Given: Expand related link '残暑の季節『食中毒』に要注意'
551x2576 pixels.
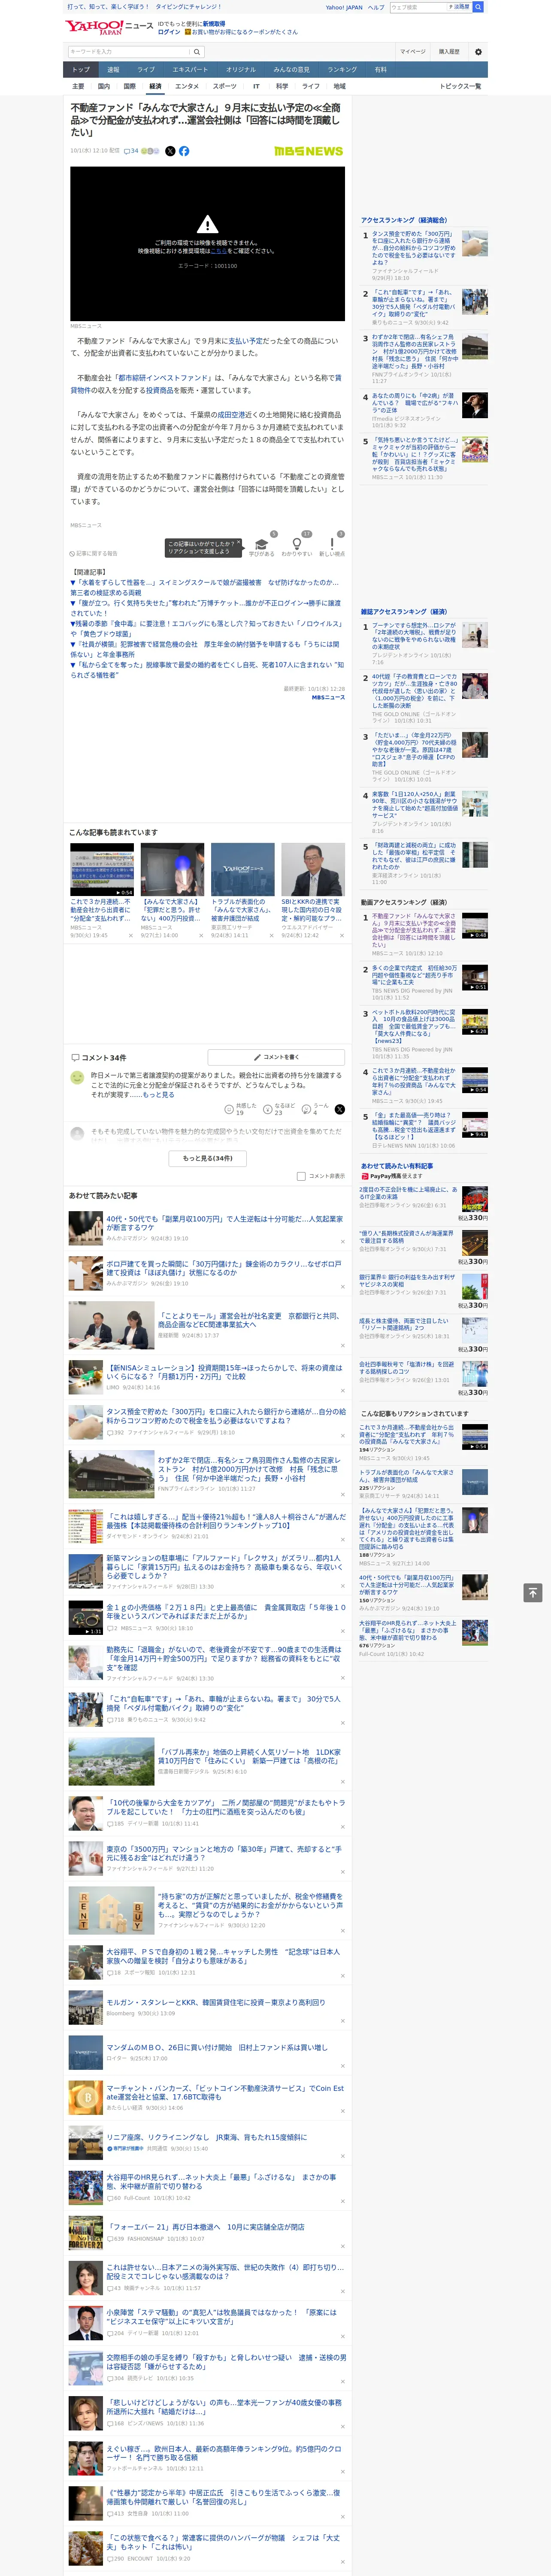Looking at the screenshot, I should (207, 628).
